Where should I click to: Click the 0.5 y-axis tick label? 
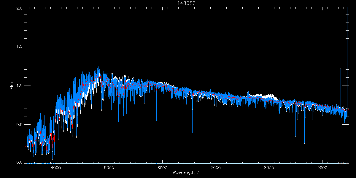tap(20, 124)
